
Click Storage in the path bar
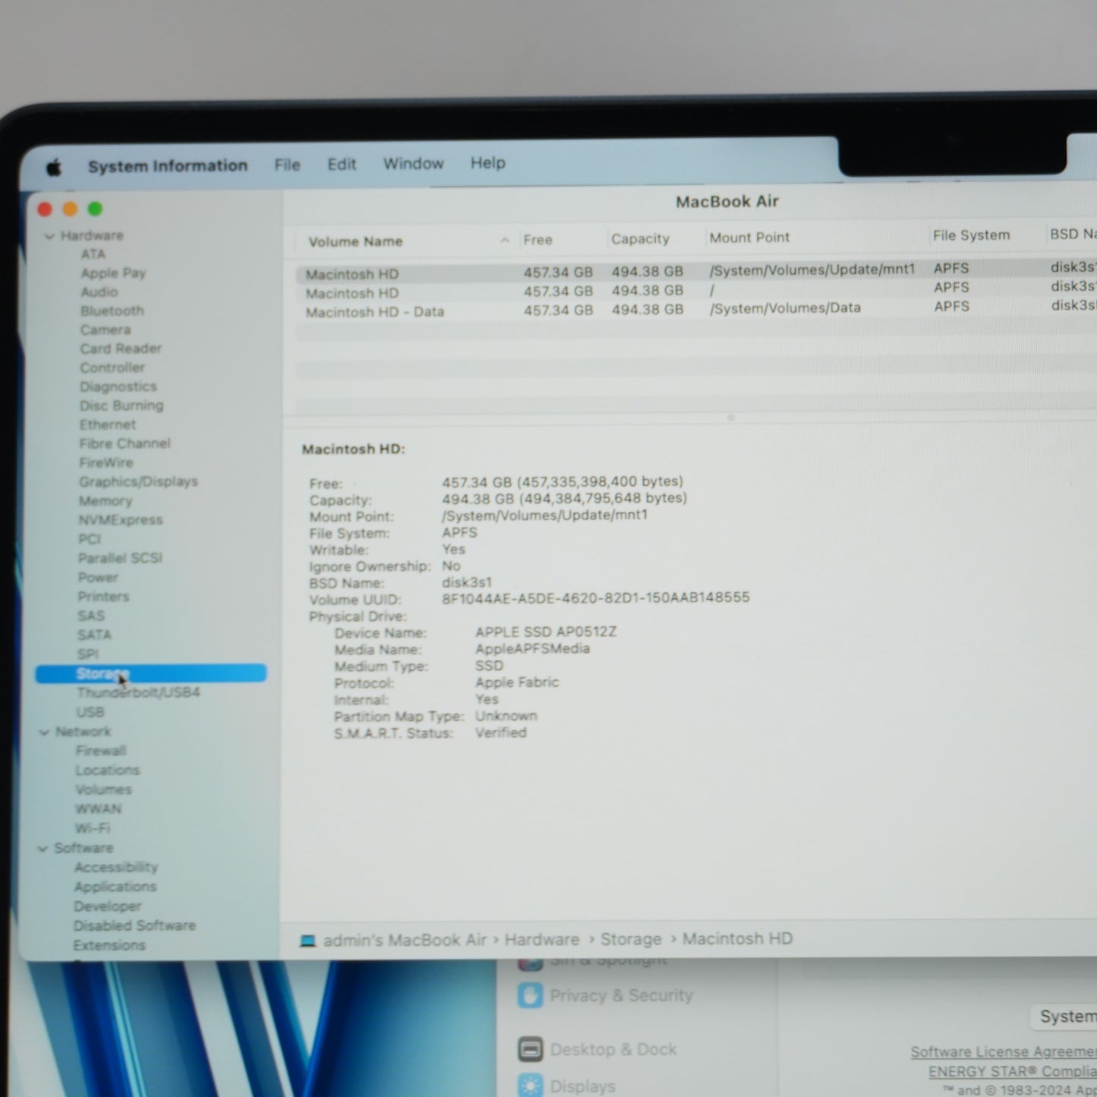pos(631,939)
